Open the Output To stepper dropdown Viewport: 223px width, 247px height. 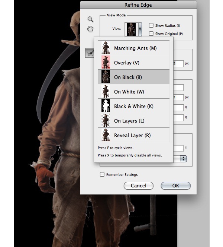[183, 159]
